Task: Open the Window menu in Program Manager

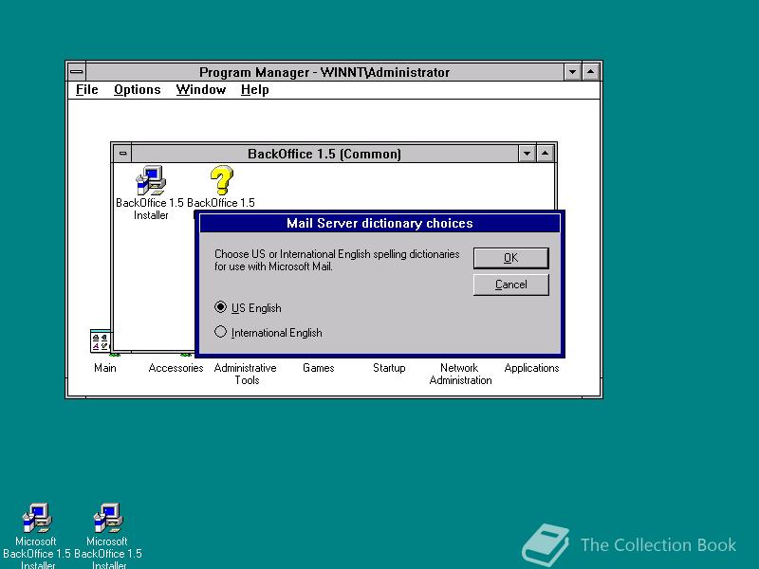Action: tap(201, 90)
